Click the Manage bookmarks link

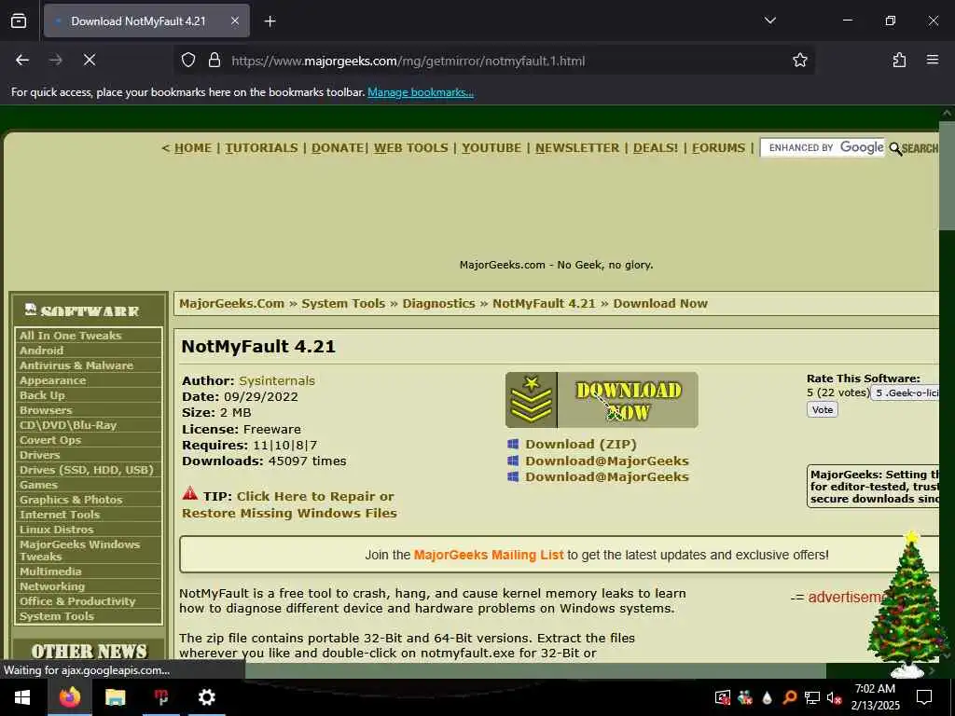click(421, 92)
